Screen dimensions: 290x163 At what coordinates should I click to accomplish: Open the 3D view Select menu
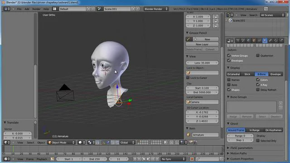tap(30, 143)
